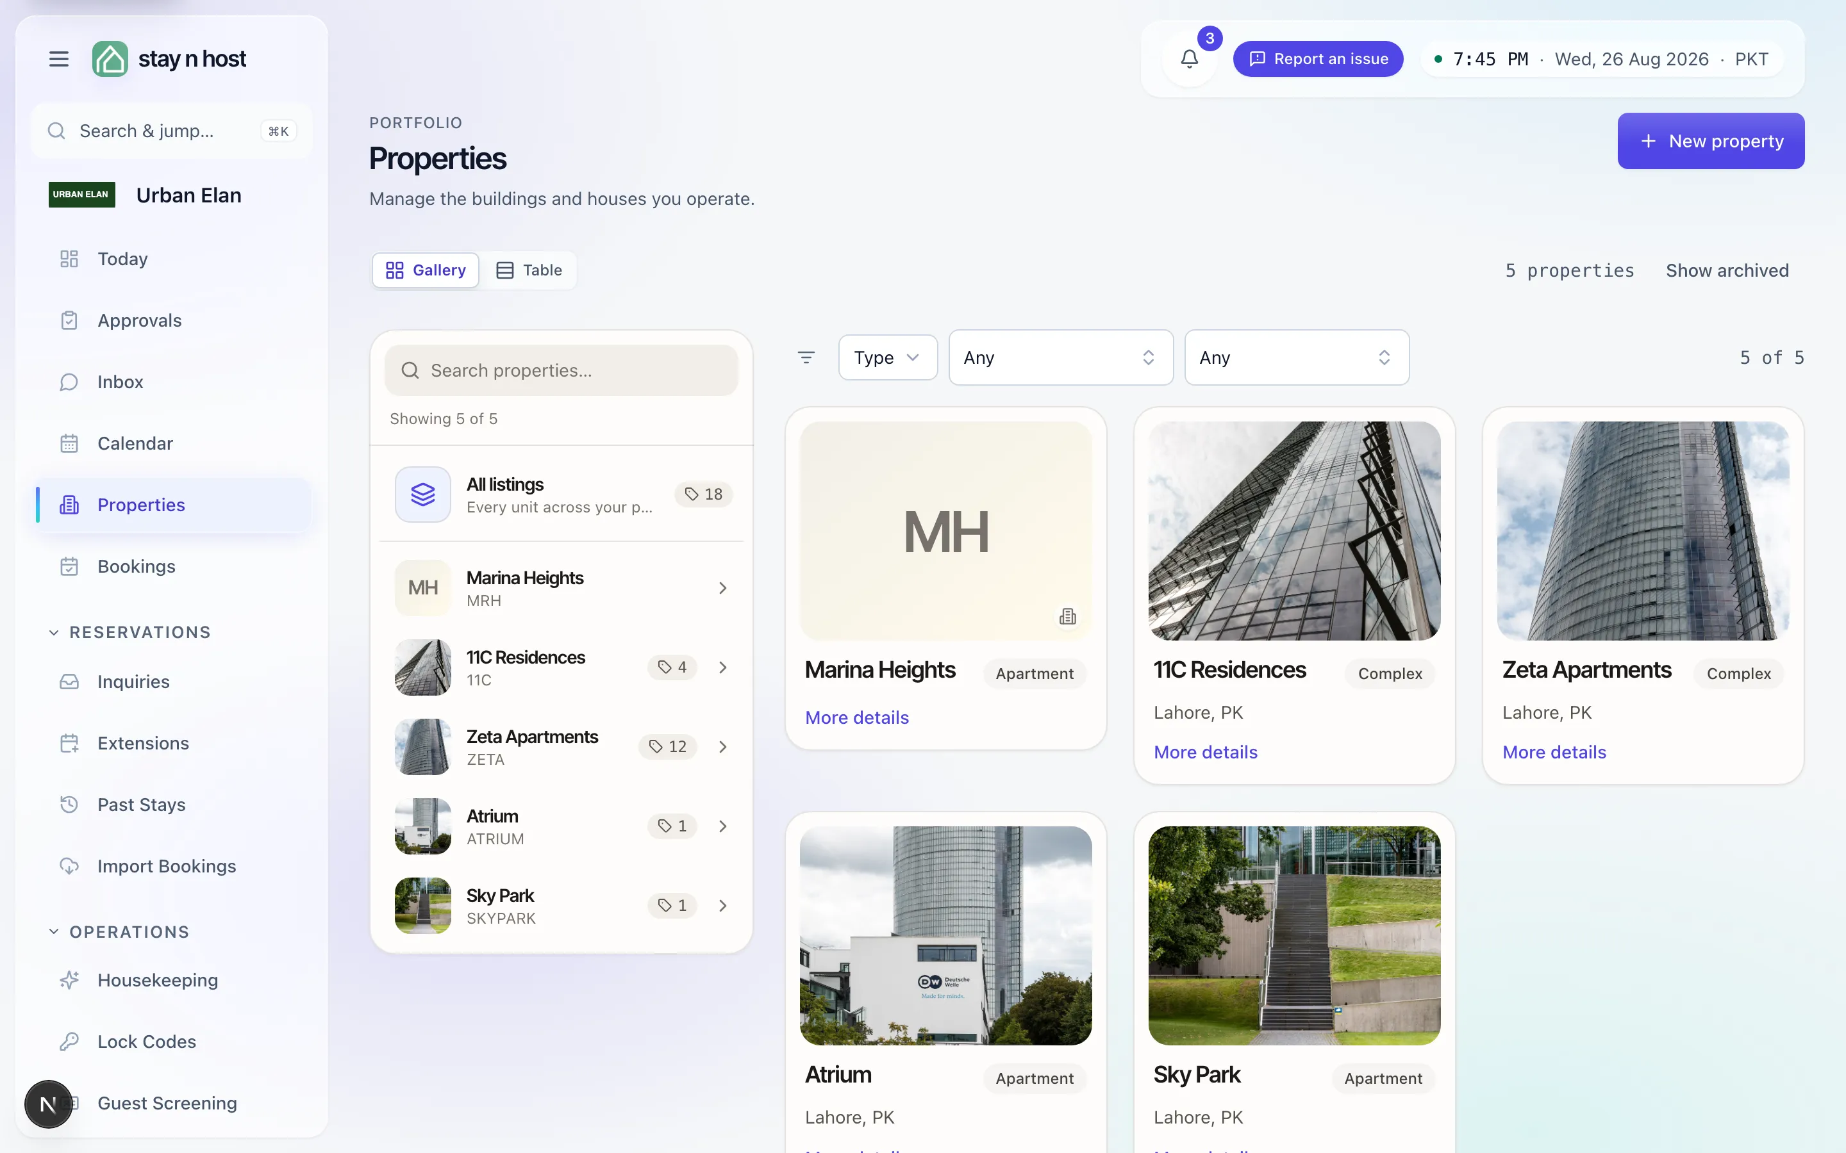Click the Atrium card photo
The width and height of the screenshot is (1846, 1153).
[946, 936]
